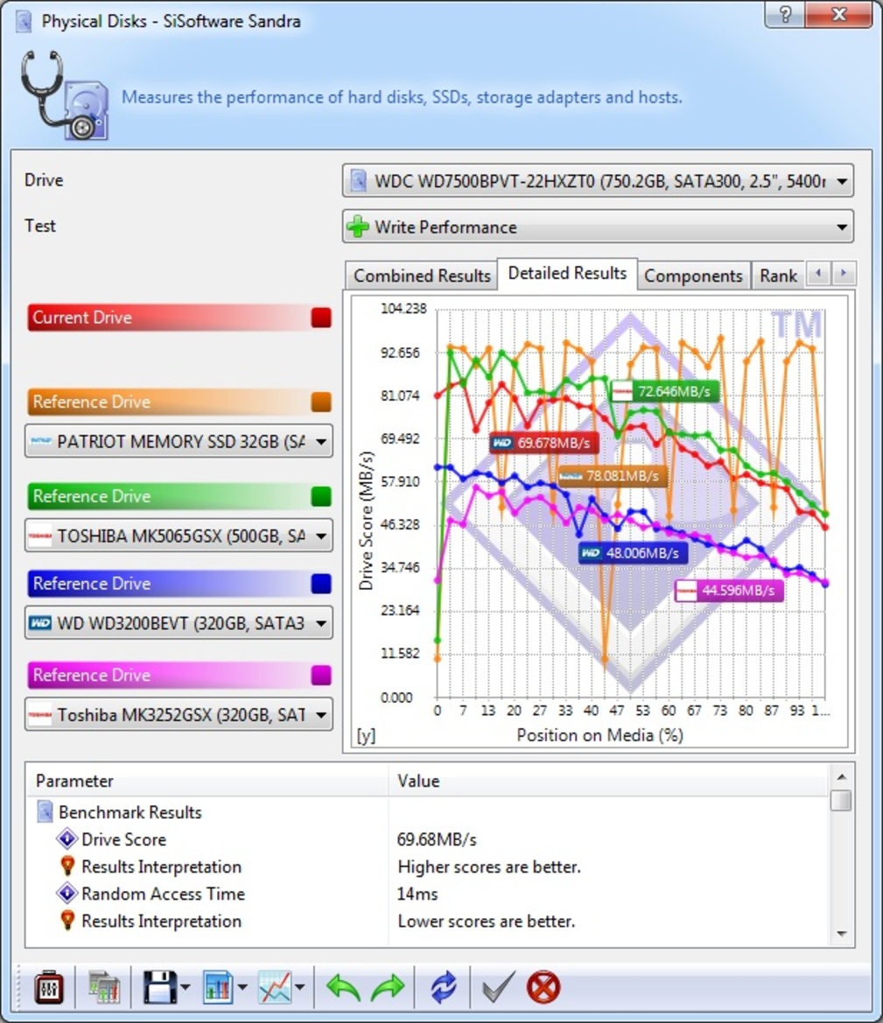This screenshot has height=1023, width=883.
Task: Open the line graph icon's dropdown arrow
Action: coord(299,987)
